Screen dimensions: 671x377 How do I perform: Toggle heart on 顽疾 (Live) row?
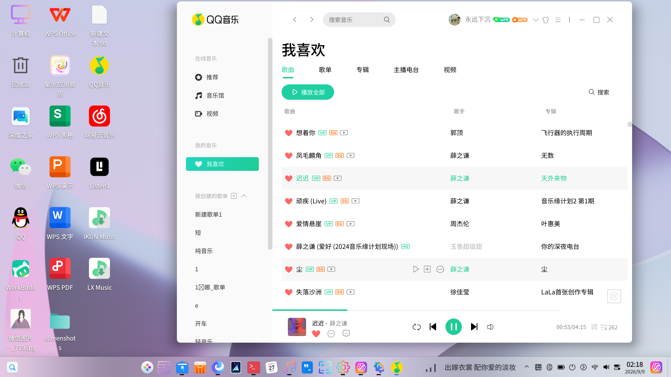coord(289,201)
